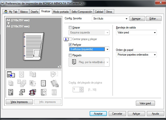
Task: Open help with the Ayuda button
Action: click(155, 114)
